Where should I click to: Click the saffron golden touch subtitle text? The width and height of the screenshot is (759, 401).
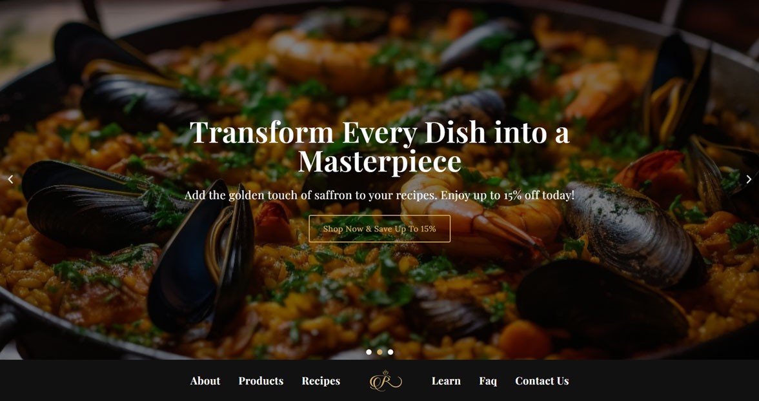[x=379, y=195]
